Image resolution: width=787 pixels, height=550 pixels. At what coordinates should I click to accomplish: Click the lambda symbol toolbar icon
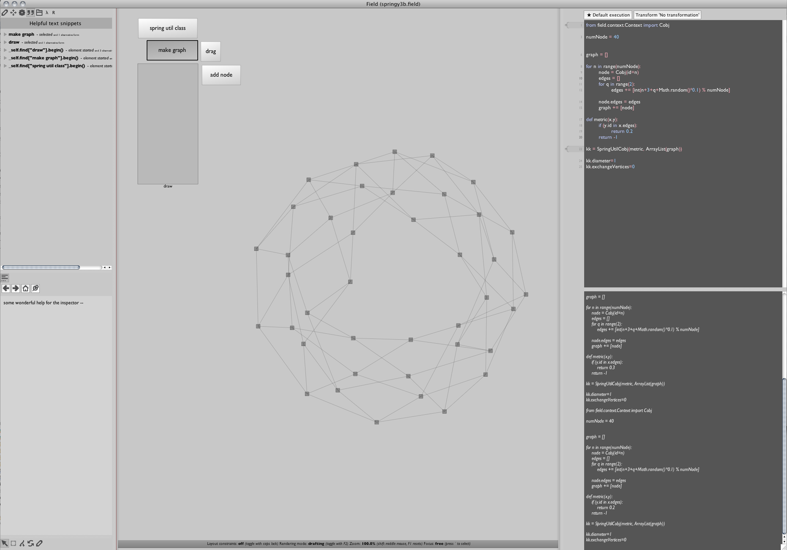click(x=47, y=13)
